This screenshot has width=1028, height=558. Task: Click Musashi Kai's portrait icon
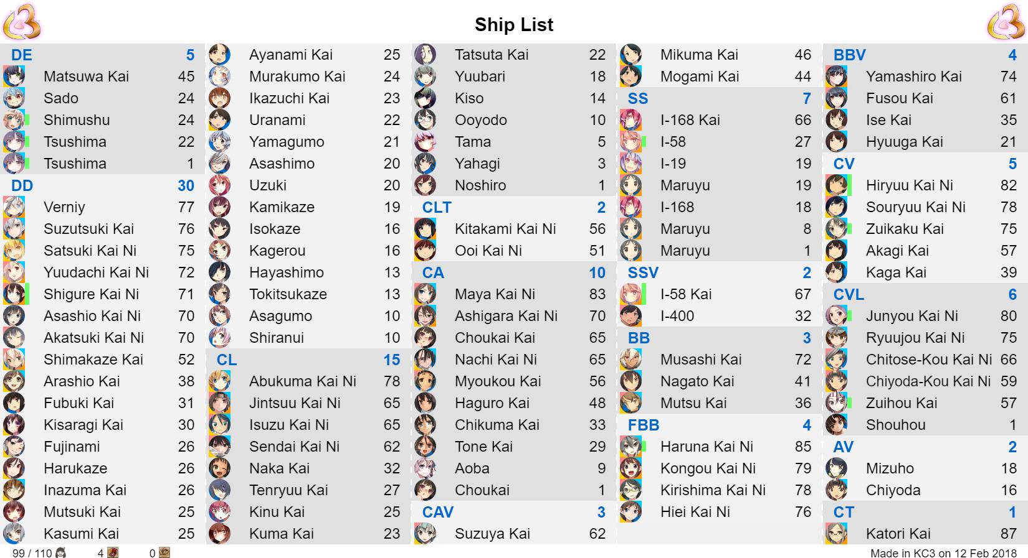tap(631, 360)
